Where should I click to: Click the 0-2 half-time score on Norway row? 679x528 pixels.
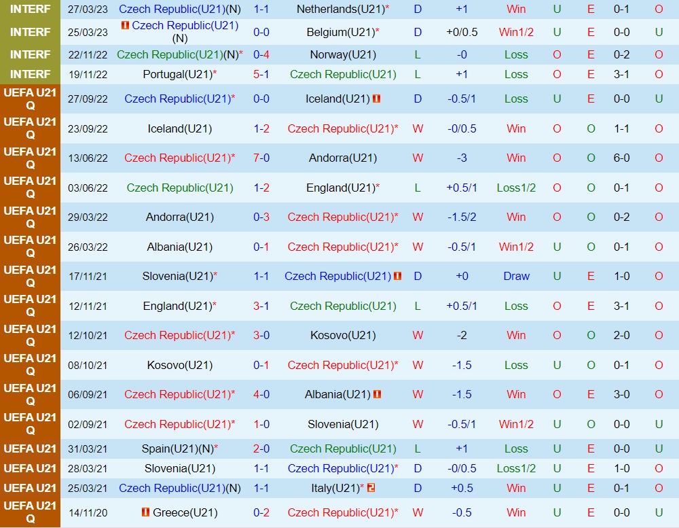point(621,54)
